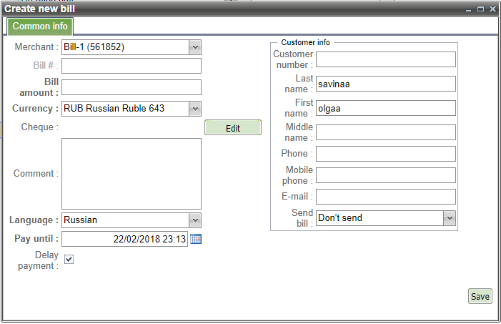
Task: Select the Mobile phone input field
Action: [386, 175]
